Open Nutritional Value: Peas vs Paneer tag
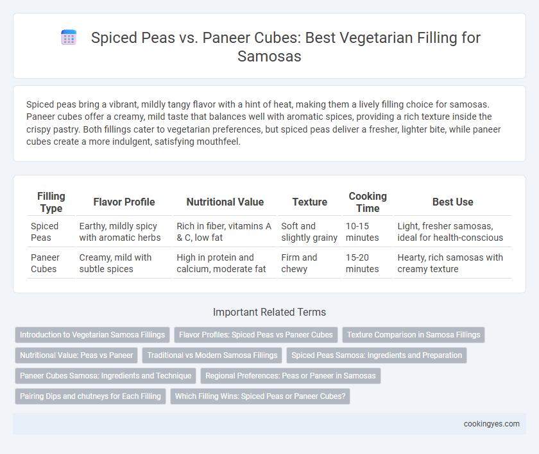 click(x=76, y=355)
